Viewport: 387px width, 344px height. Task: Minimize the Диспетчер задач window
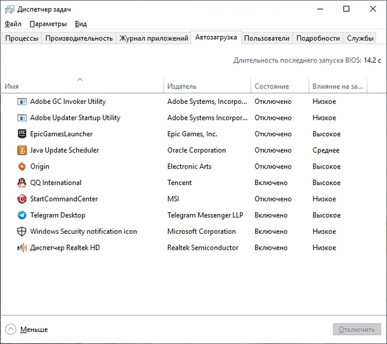click(x=320, y=9)
